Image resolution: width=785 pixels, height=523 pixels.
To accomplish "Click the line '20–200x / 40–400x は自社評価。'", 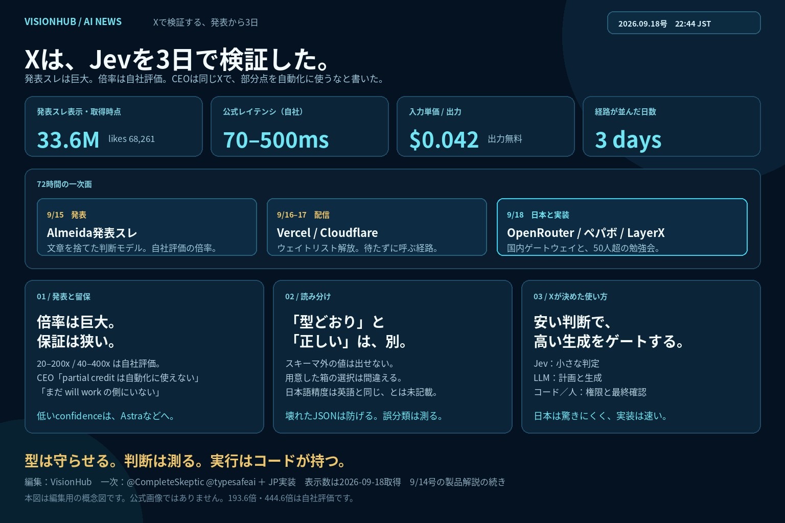I will click(100, 364).
